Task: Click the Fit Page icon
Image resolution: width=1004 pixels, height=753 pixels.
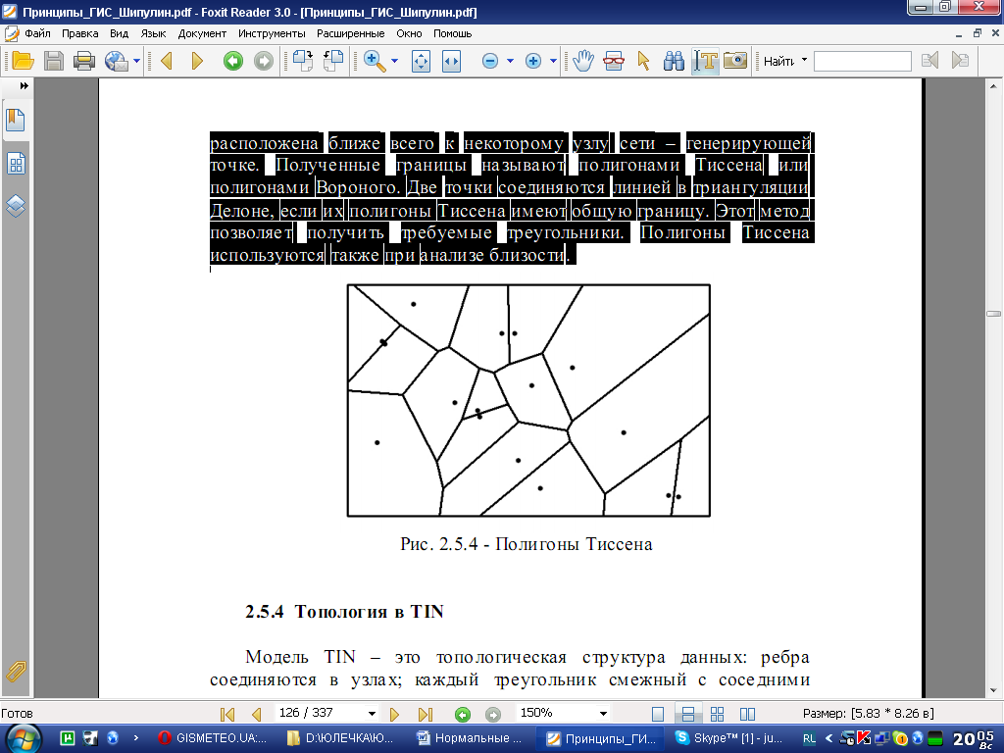Action: click(x=421, y=61)
